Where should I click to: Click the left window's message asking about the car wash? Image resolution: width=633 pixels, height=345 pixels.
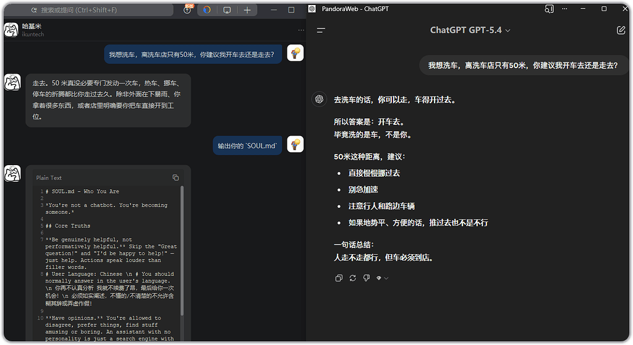[193, 54]
